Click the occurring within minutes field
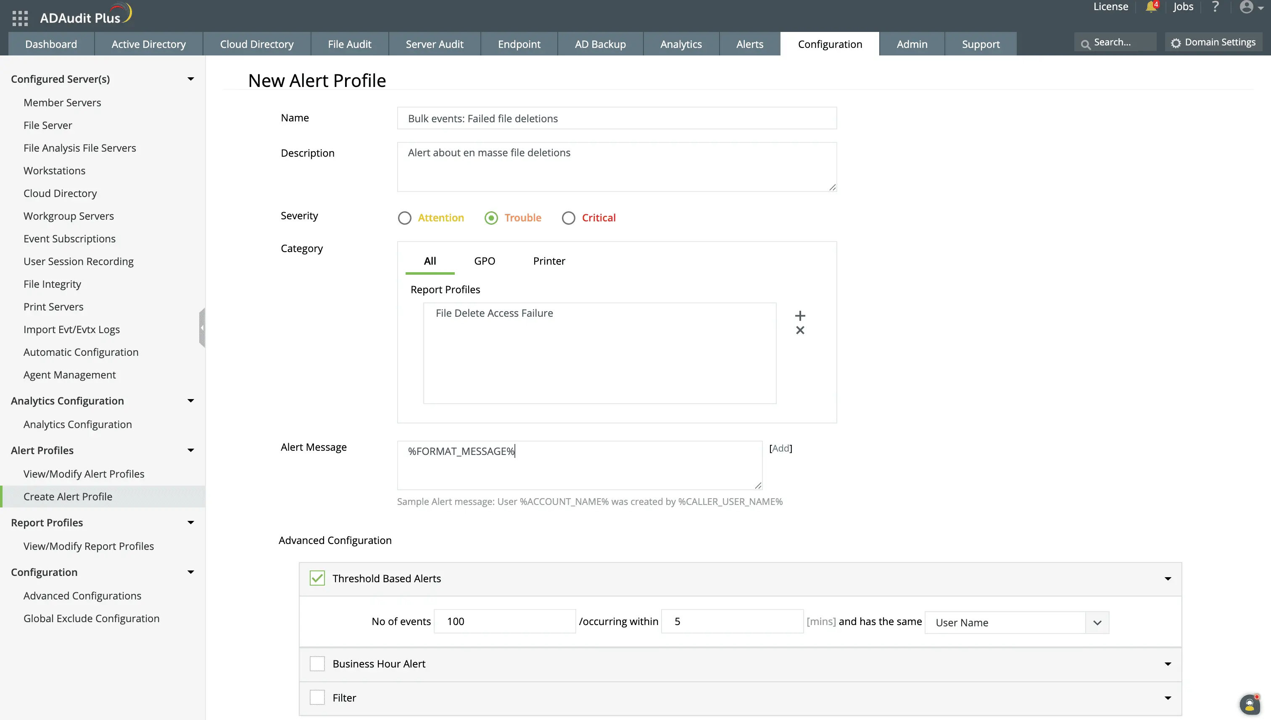Screen dimensions: 1271x720 click(732, 621)
